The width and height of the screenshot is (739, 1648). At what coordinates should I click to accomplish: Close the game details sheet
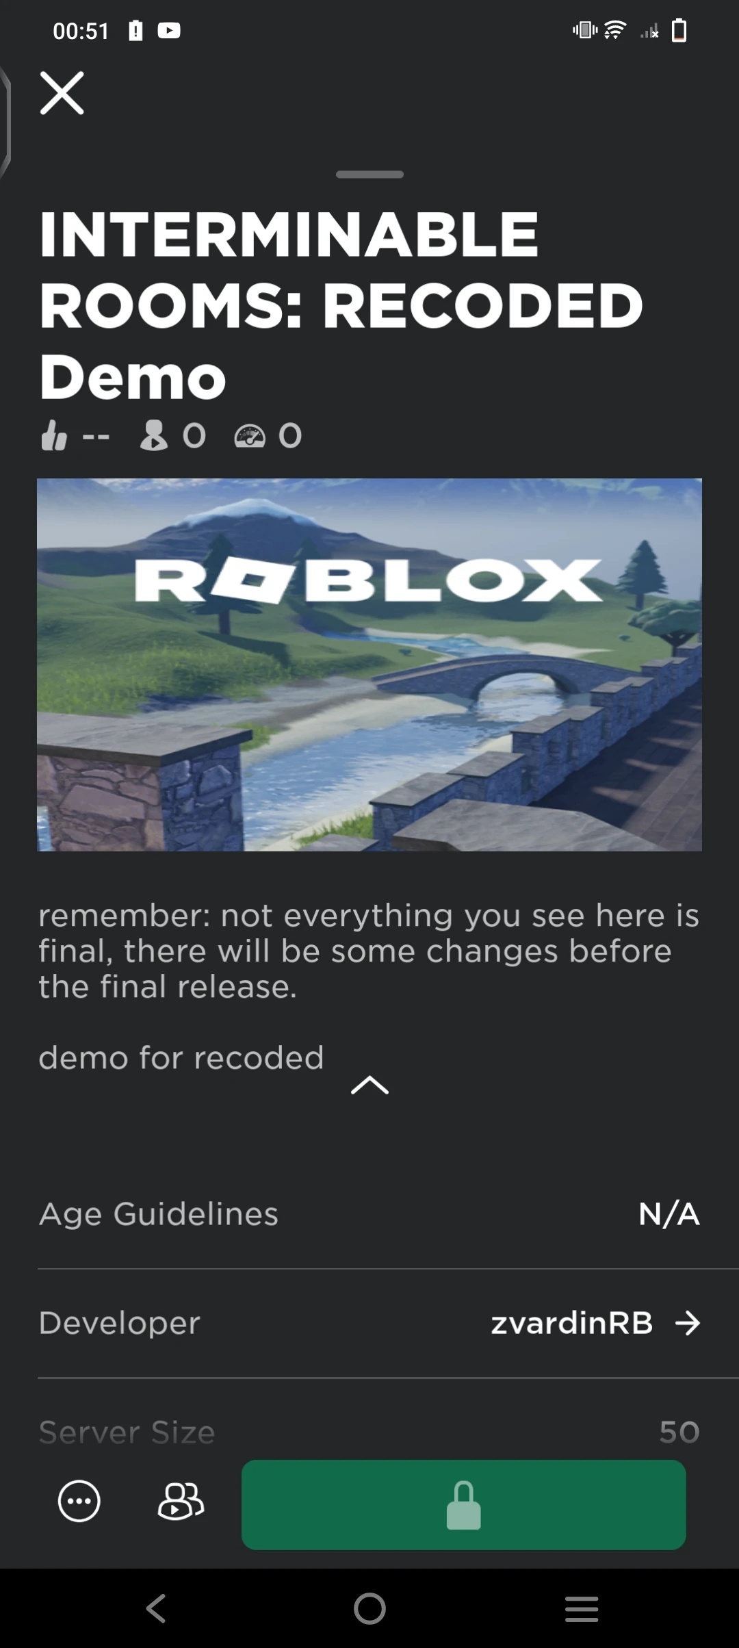tap(62, 93)
